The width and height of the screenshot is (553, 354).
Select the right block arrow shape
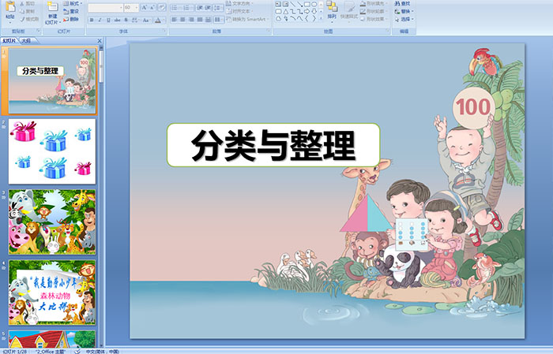pos(307,11)
